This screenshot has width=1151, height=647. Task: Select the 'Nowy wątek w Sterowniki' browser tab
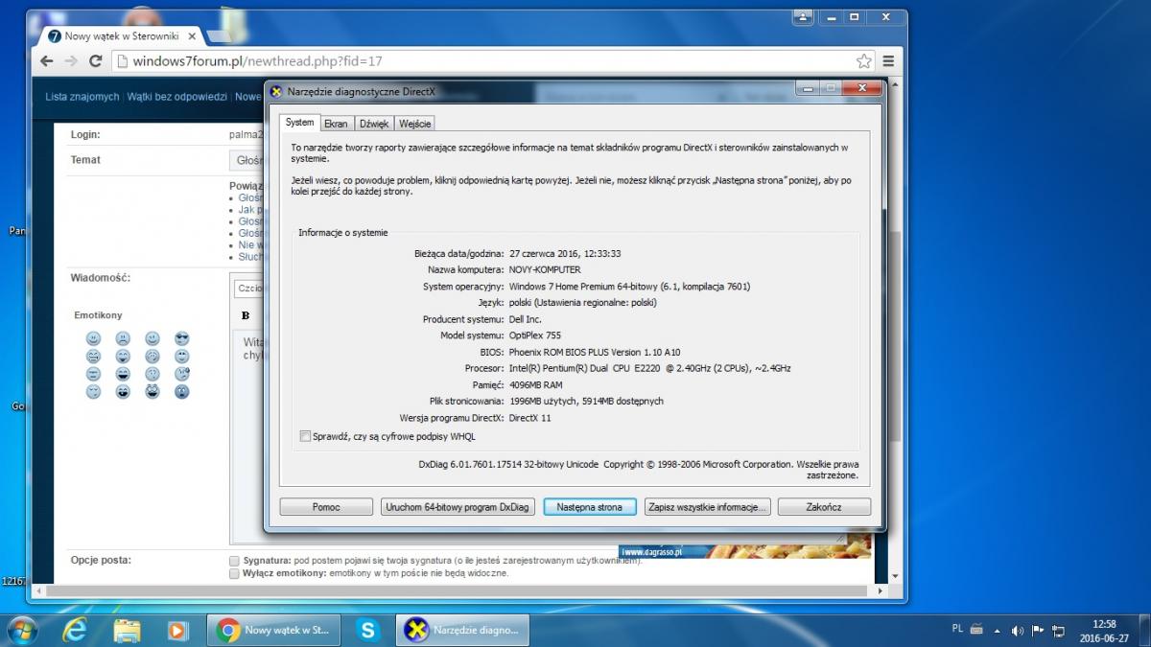[122, 36]
